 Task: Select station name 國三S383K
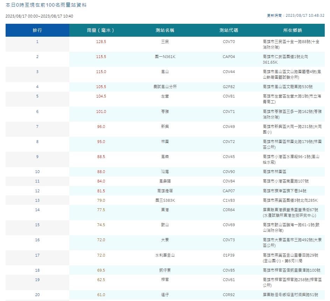pyautogui.click(x=165, y=200)
